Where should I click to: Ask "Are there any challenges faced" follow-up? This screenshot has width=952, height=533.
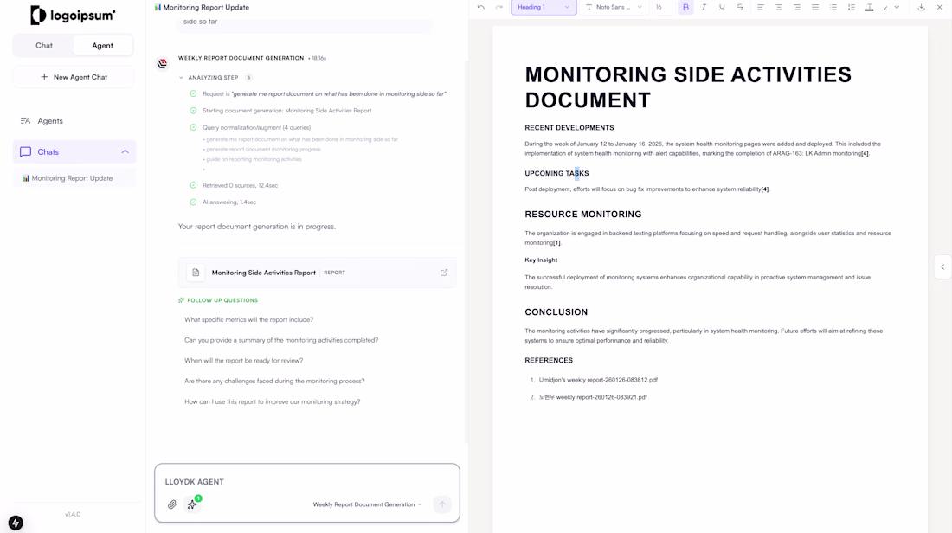(274, 382)
